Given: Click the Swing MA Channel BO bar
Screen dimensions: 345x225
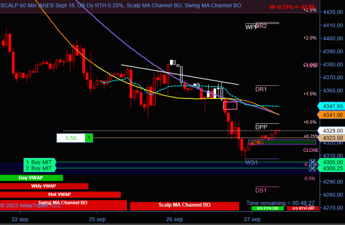Looking at the screenshot, I should [63, 205].
